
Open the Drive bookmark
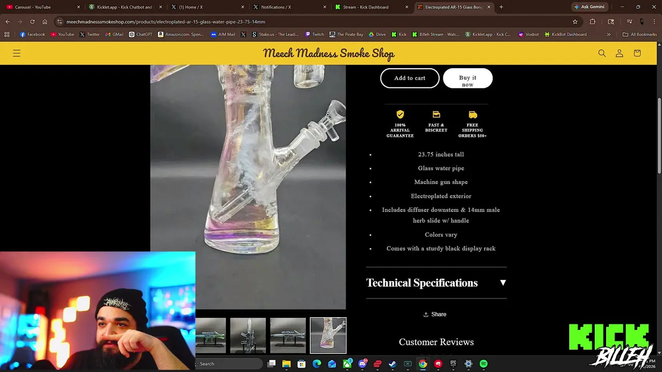click(x=378, y=35)
